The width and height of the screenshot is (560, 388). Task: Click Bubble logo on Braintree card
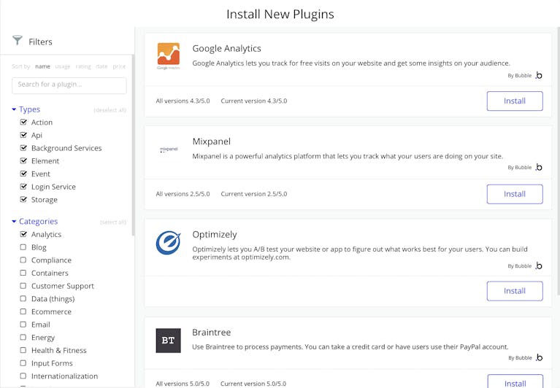(539, 357)
